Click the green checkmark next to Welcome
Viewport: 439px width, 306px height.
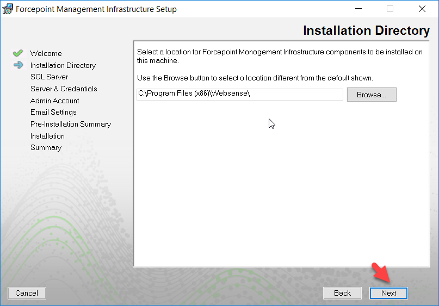[x=18, y=53]
